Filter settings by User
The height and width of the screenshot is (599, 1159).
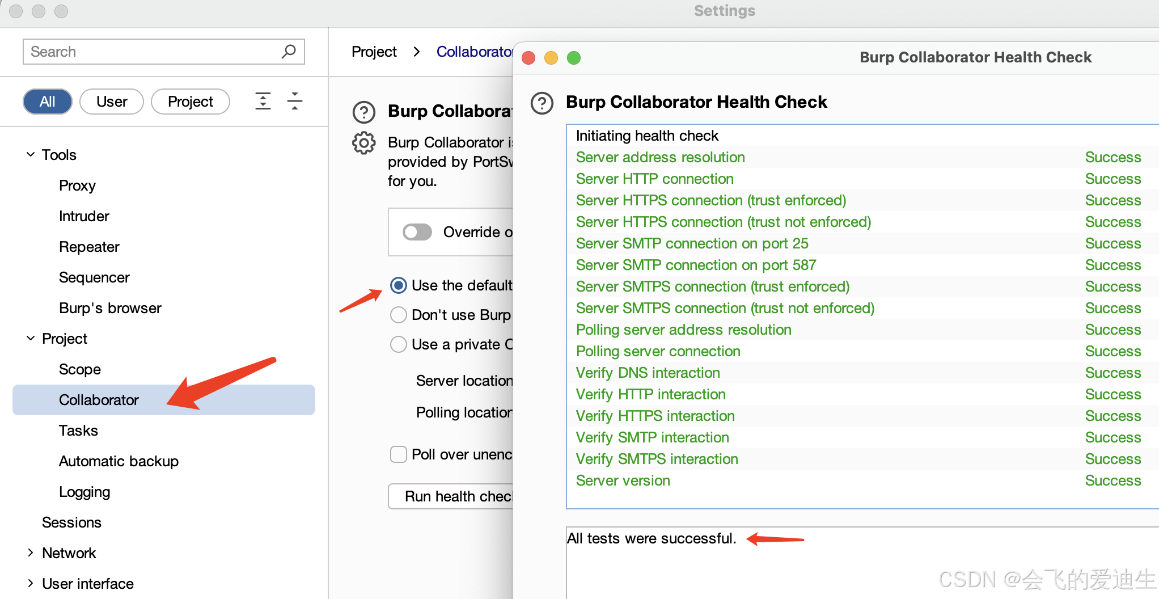click(112, 102)
